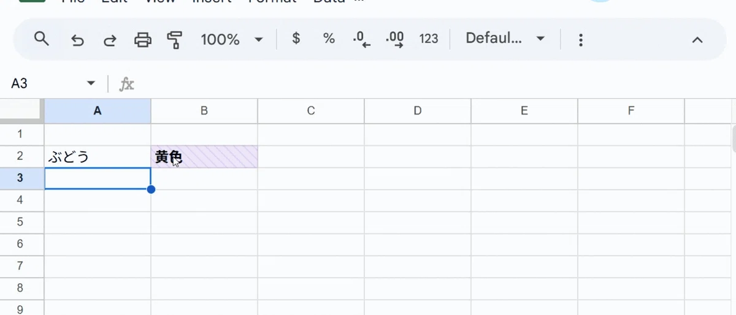
Task: Open the search menus magnifier icon
Action: [x=41, y=39]
